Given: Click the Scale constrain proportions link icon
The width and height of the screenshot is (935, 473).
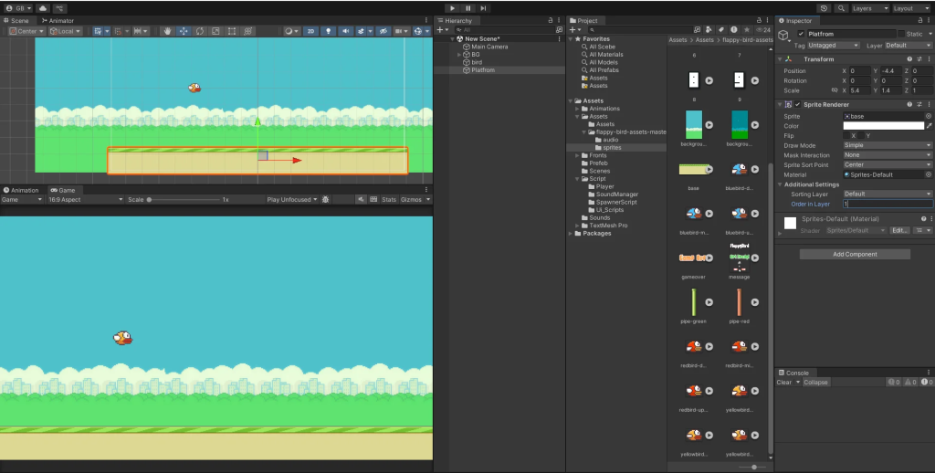Looking at the screenshot, I should tap(835, 90).
